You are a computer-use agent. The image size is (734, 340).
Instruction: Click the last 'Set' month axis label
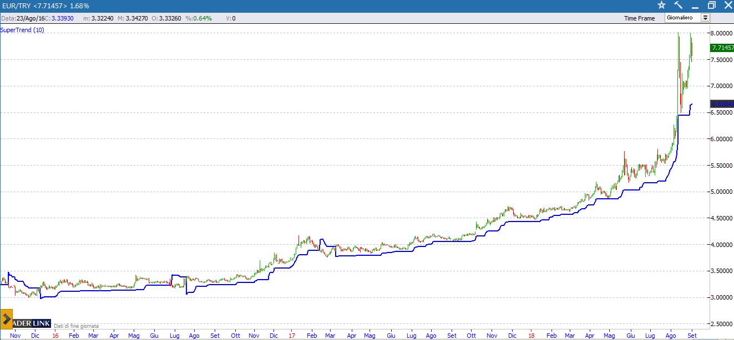(692, 336)
